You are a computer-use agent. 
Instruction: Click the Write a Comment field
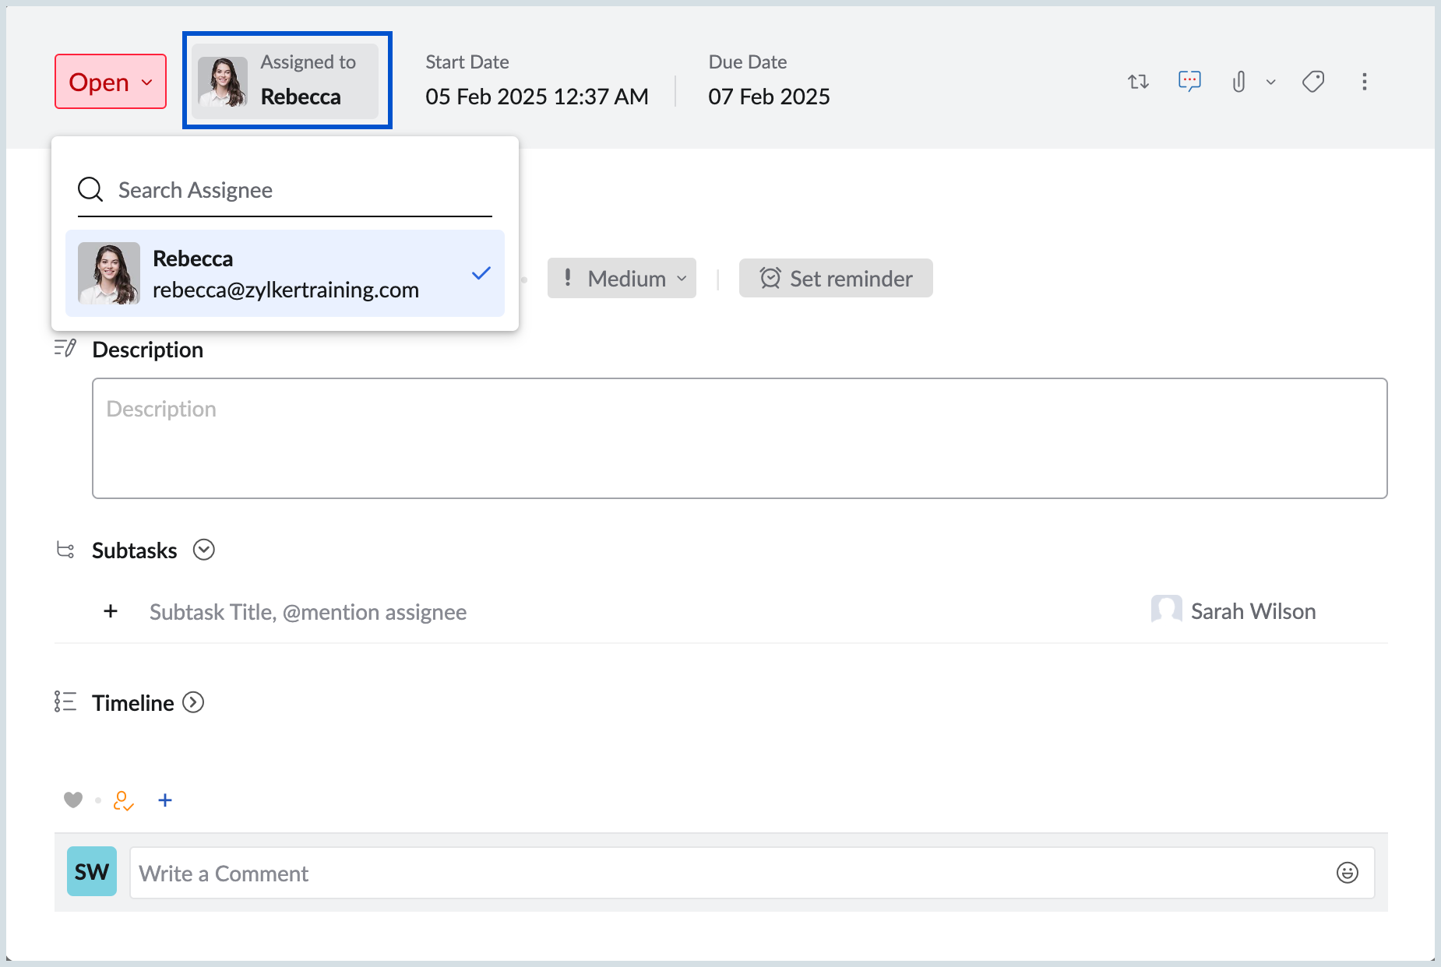pos(752,873)
